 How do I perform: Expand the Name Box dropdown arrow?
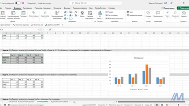(38, 29)
